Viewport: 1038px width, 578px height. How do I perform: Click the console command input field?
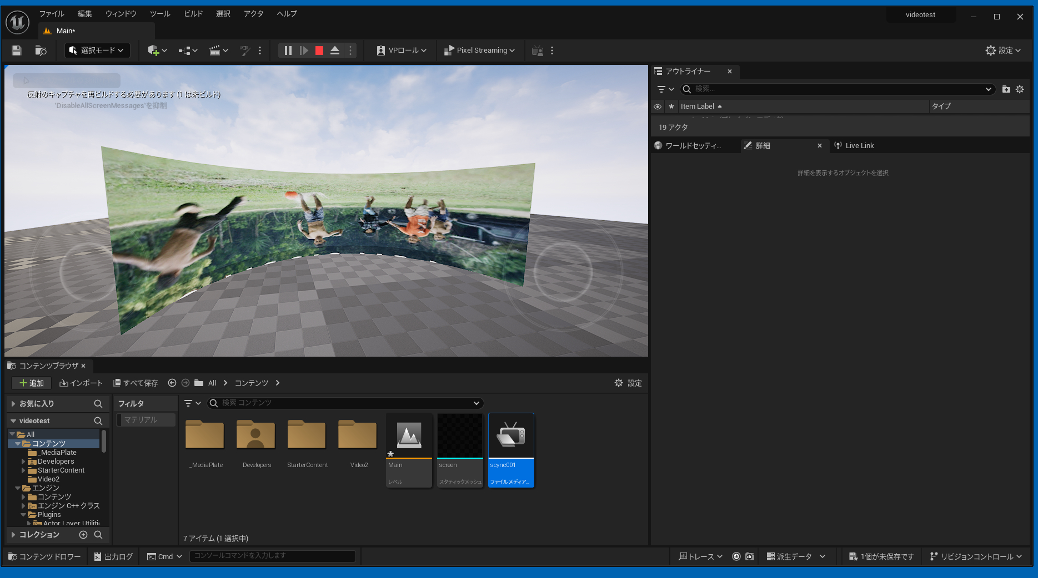272,556
